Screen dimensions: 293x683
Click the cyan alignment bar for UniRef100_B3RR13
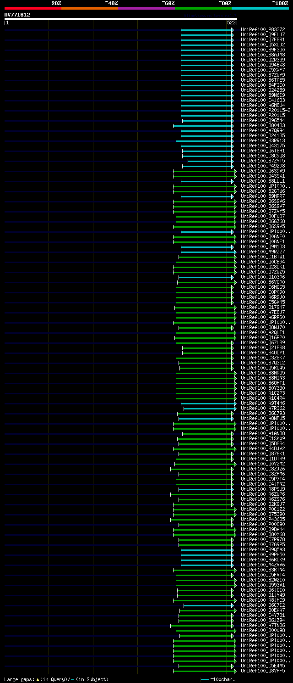pos(205,140)
